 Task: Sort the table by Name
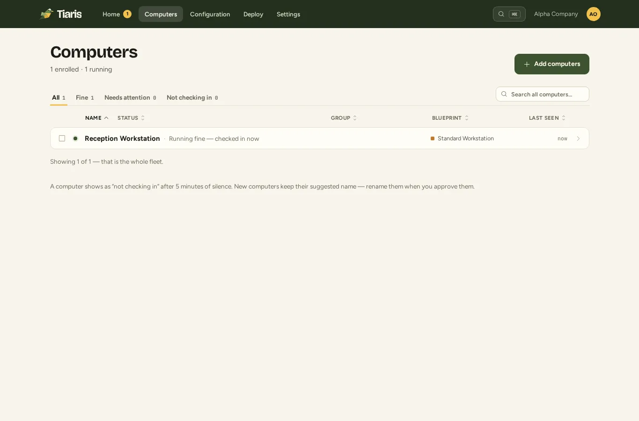point(97,118)
